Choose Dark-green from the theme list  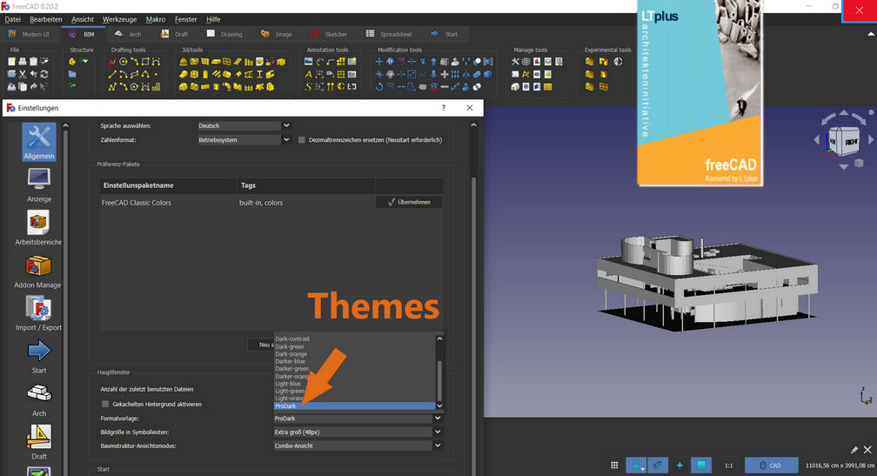(290, 347)
